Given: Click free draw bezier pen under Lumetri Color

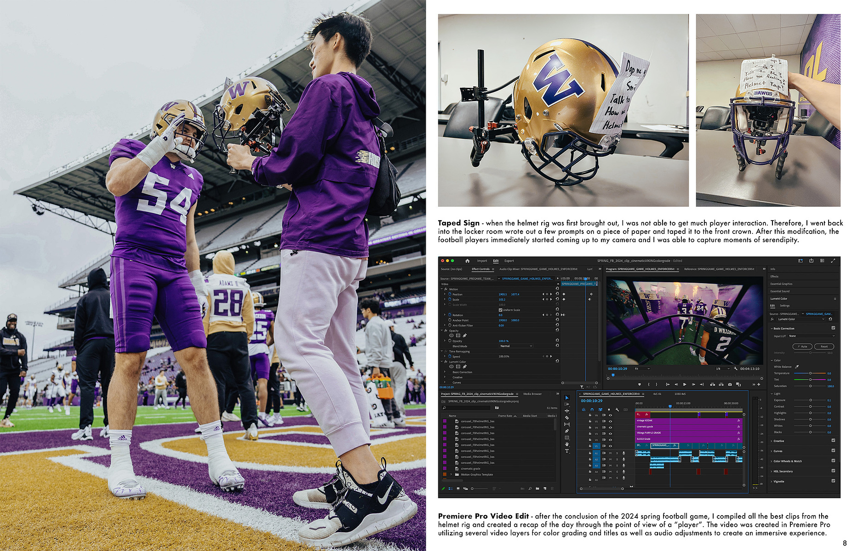Looking at the screenshot, I should (464, 367).
